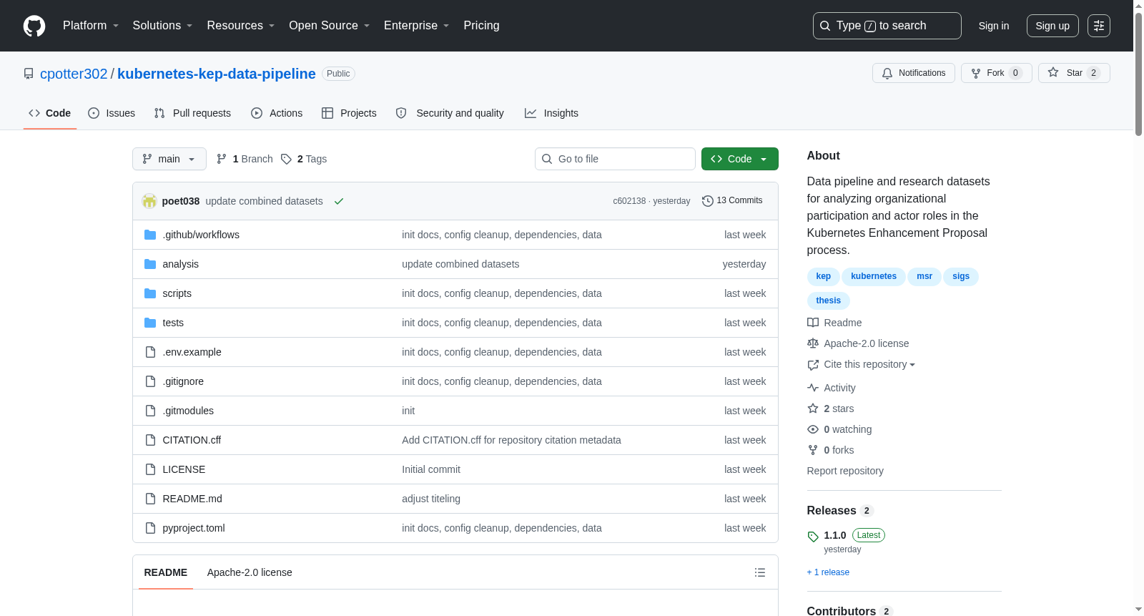Open the + 1 release link
The width and height of the screenshot is (1144, 616).
(828, 572)
